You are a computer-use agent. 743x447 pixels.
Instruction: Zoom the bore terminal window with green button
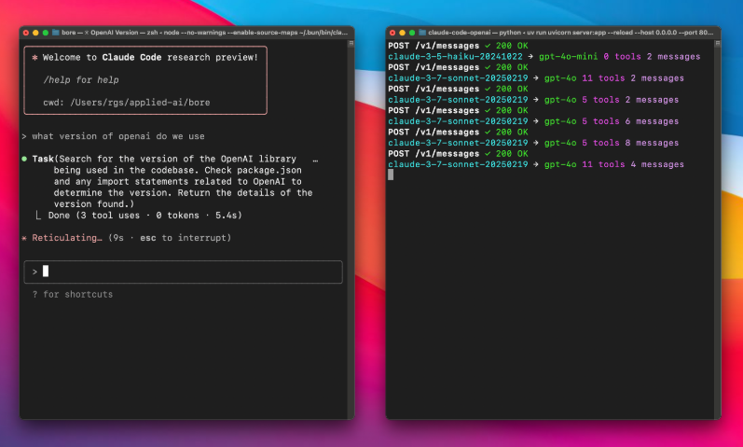(46, 33)
